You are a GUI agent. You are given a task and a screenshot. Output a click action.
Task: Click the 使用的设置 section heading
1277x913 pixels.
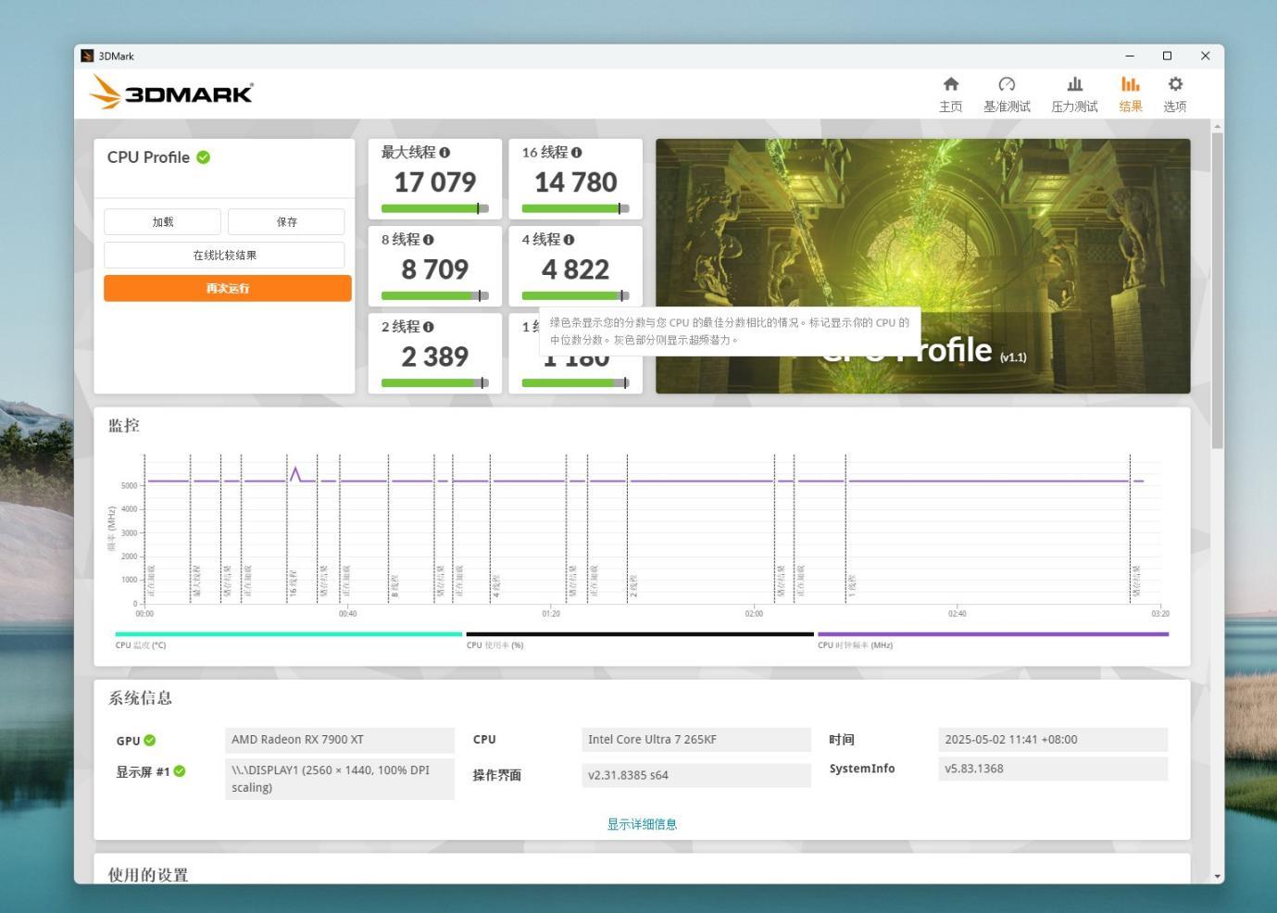[x=148, y=875]
